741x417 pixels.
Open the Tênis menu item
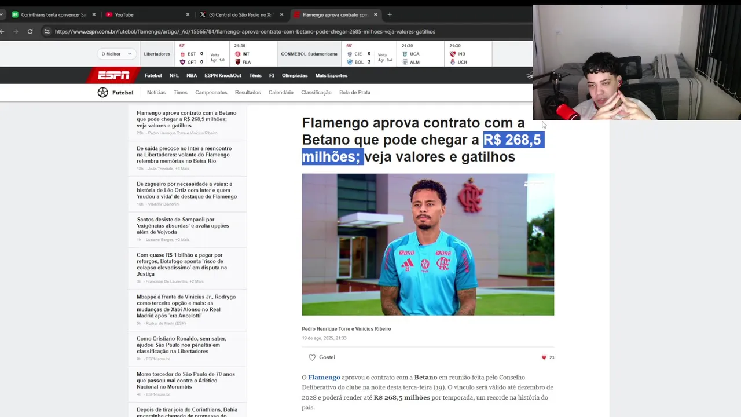pyautogui.click(x=255, y=75)
